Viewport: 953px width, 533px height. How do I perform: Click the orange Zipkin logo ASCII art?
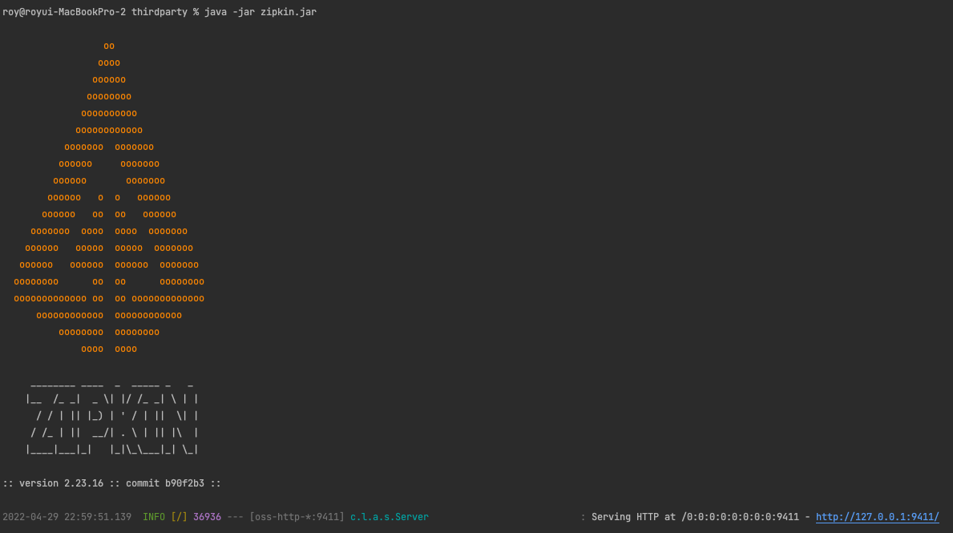[x=109, y=197]
